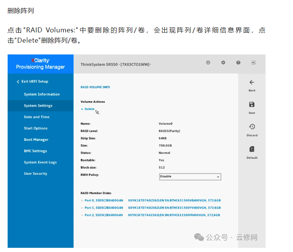Open User Security menu item
This screenshot has width=293, height=252.
coord(35,174)
